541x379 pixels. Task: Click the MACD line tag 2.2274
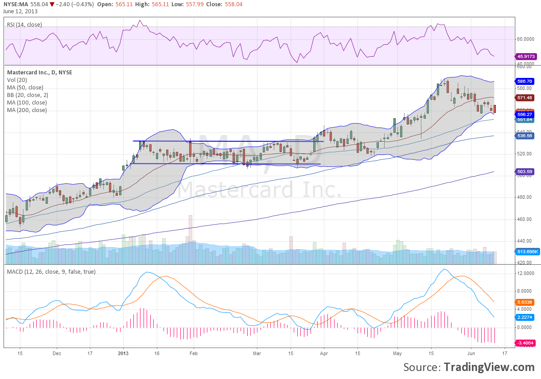click(x=525, y=317)
